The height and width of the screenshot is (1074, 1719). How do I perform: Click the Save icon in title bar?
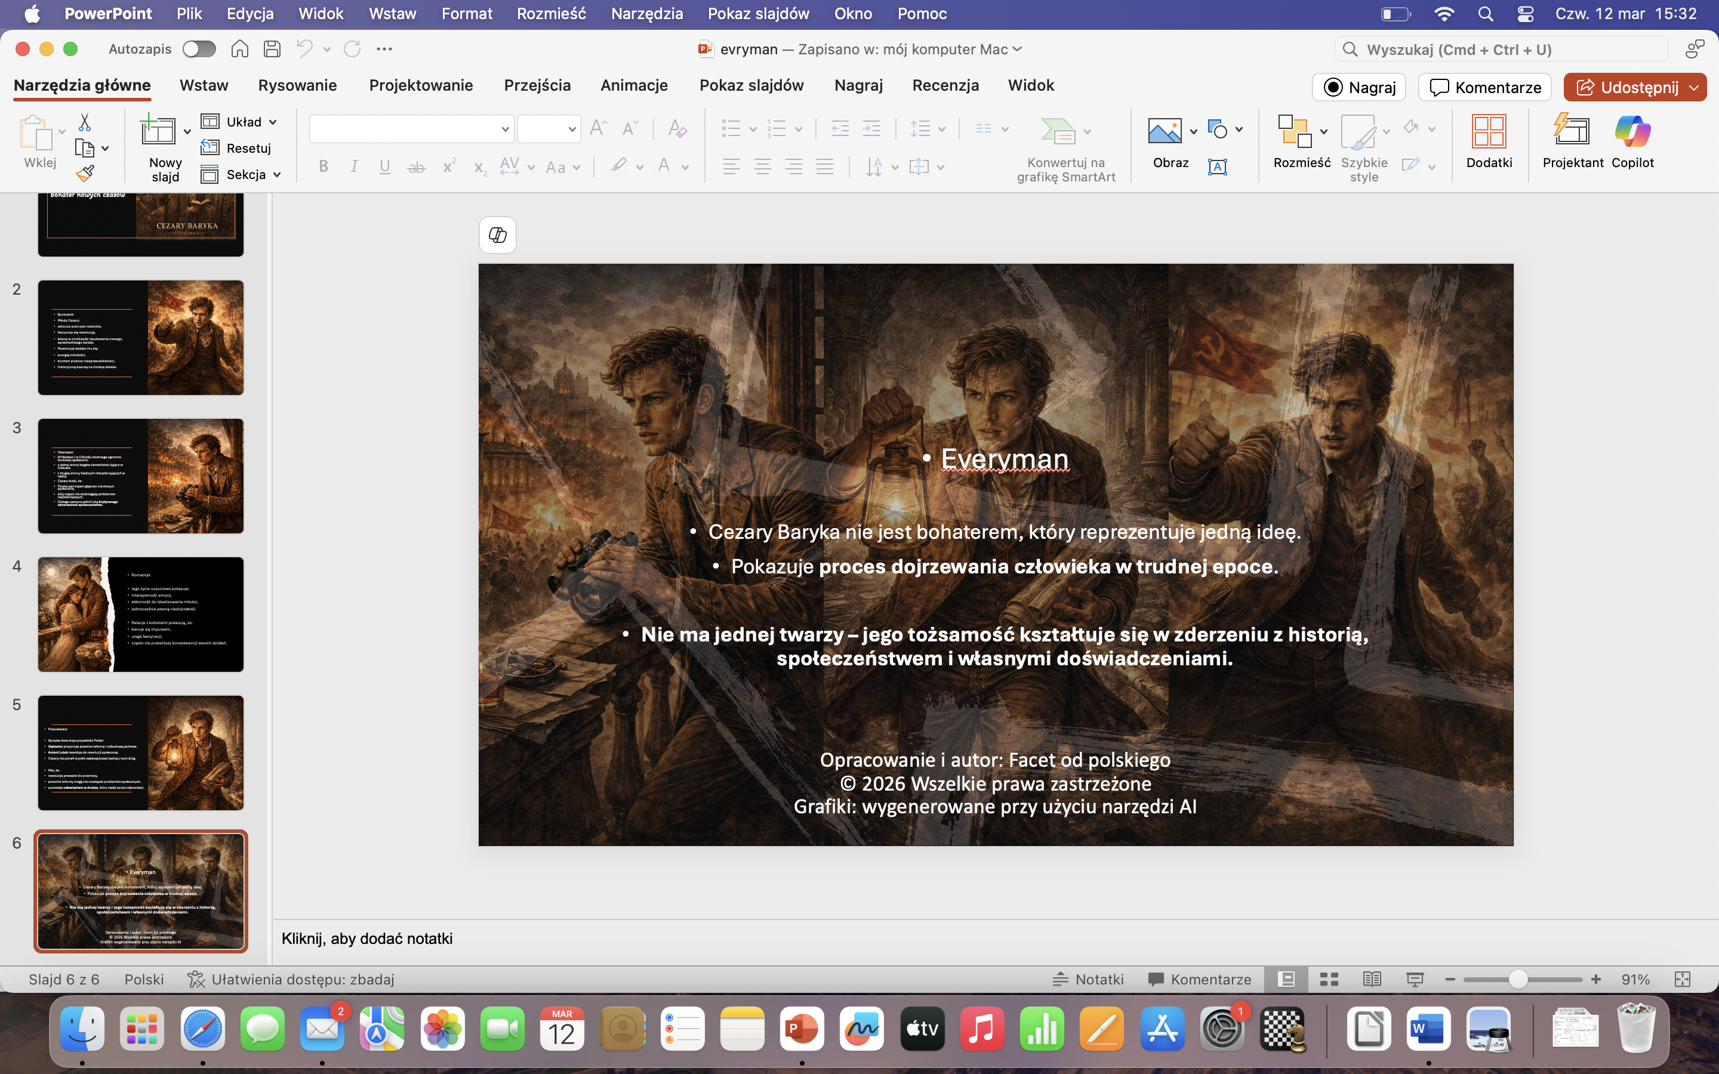click(x=272, y=49)
